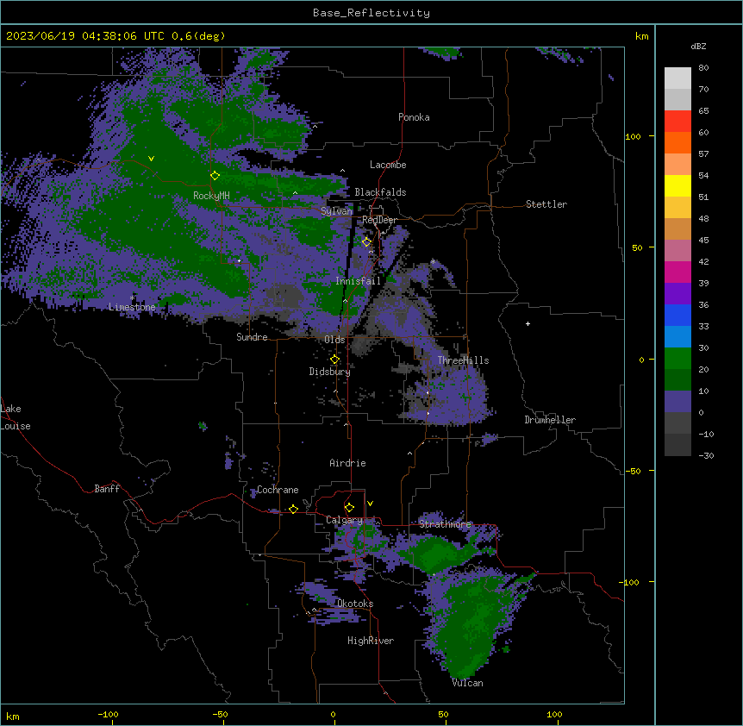Click the white plus marker north of Drumheller
Viewport: 743px width, 726px height.
[528, 323]
